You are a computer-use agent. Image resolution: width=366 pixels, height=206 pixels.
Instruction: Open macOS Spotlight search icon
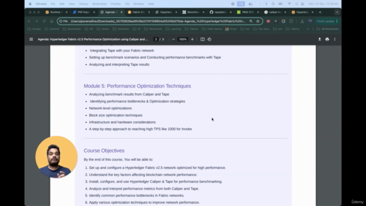(296, 4)
